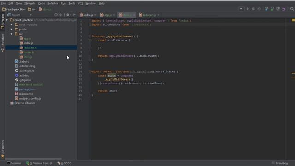This screenshot has height=166, width=295.
Task: Run with coverage icon in toolbar
Action: coord(259,9)
